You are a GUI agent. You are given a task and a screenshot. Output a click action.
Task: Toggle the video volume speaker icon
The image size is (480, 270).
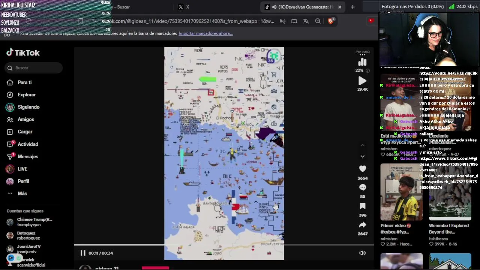(362, 253)
